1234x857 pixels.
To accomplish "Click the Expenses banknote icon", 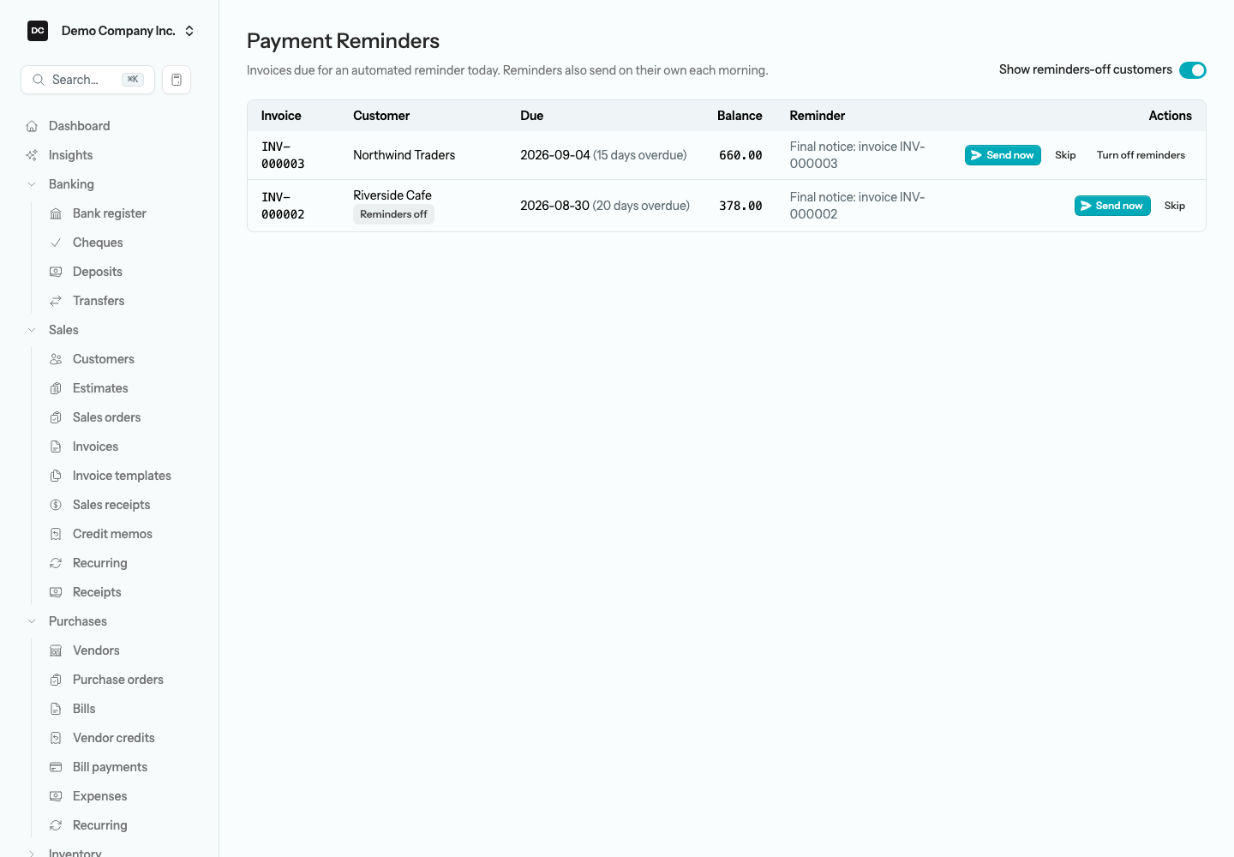I will tap(56, 796).
